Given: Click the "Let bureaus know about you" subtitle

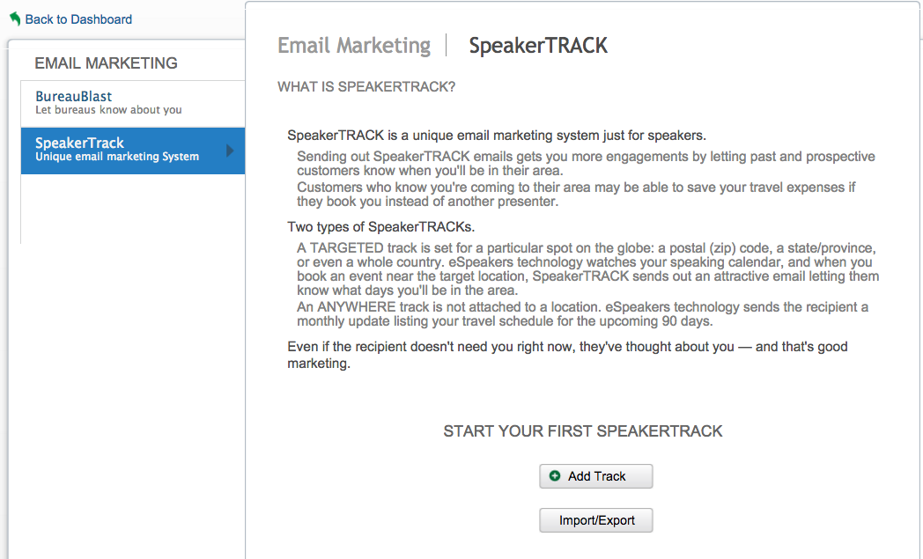Looking at the screenshot, I should point(108,110).
